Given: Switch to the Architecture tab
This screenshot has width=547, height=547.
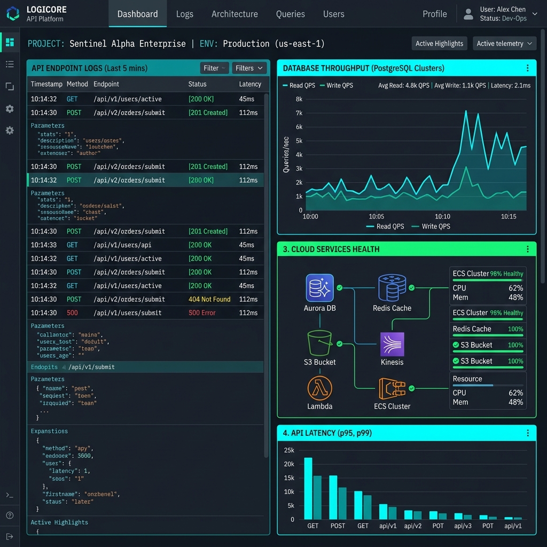Looking at the screenshot, I should (235, 14).
